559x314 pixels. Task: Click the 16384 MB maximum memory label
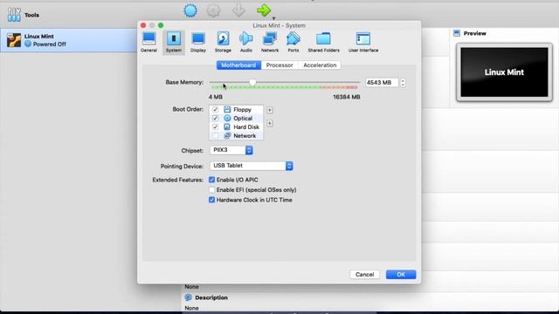coord(347,97)
